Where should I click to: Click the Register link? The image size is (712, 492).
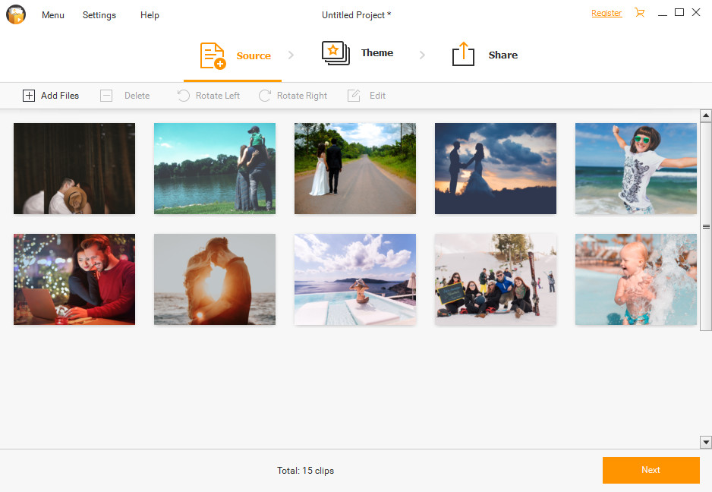point(606,13)
